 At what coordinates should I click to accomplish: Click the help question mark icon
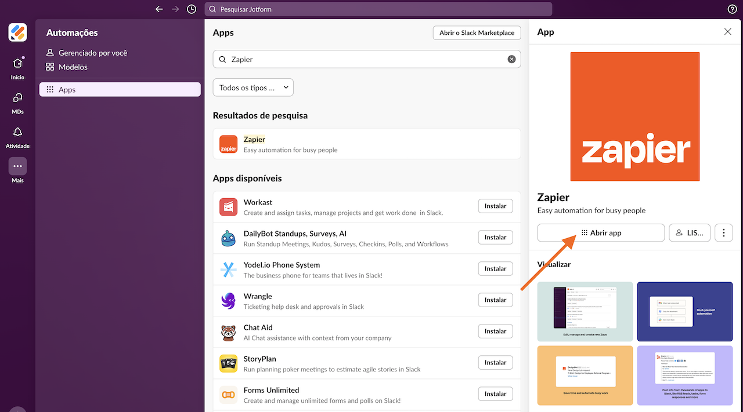pyautogui.click(x=732, y=9)
